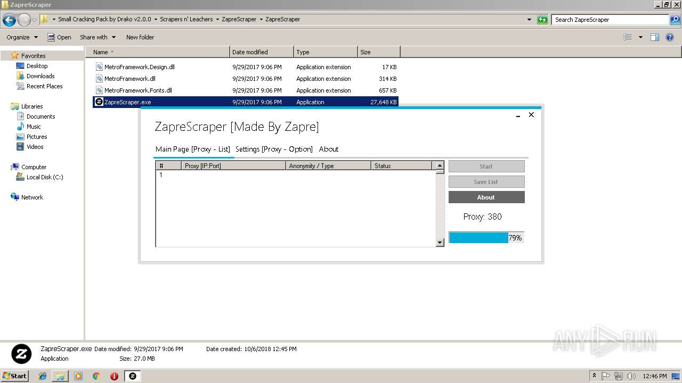Click the Explorer Back arrow button
The height and width of the screenshot is (383, 682).
(9, 20)
